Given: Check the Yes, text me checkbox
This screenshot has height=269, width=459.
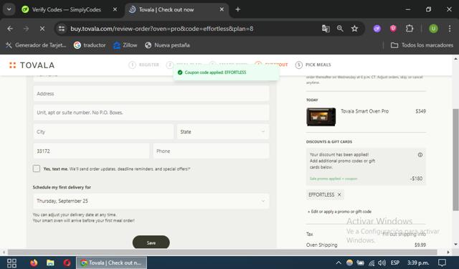Looking at the screenshot, I should (x=37, y=169).
